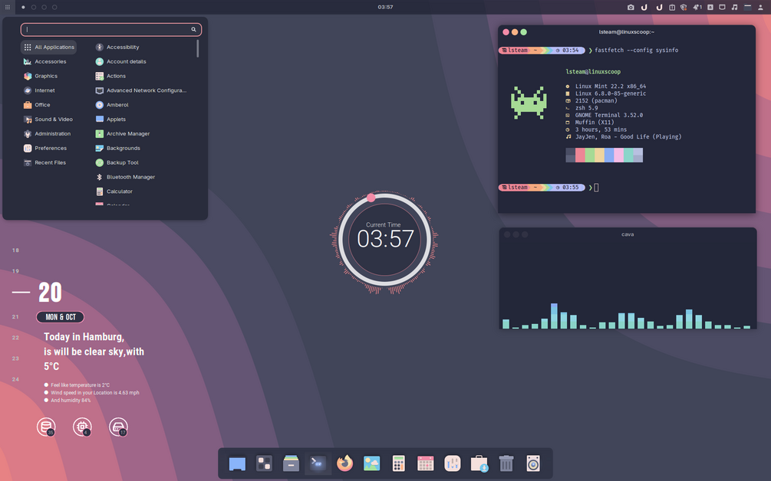This screenshot has width=771, height=481.
Task: Open Bluetooth Manager from the app list
Action: coord(125,177)
